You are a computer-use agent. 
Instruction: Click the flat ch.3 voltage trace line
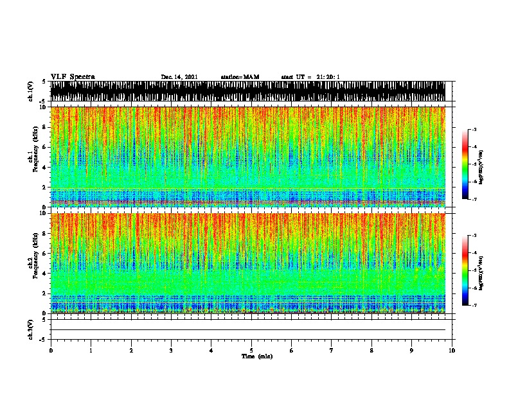tap(247, 330)
